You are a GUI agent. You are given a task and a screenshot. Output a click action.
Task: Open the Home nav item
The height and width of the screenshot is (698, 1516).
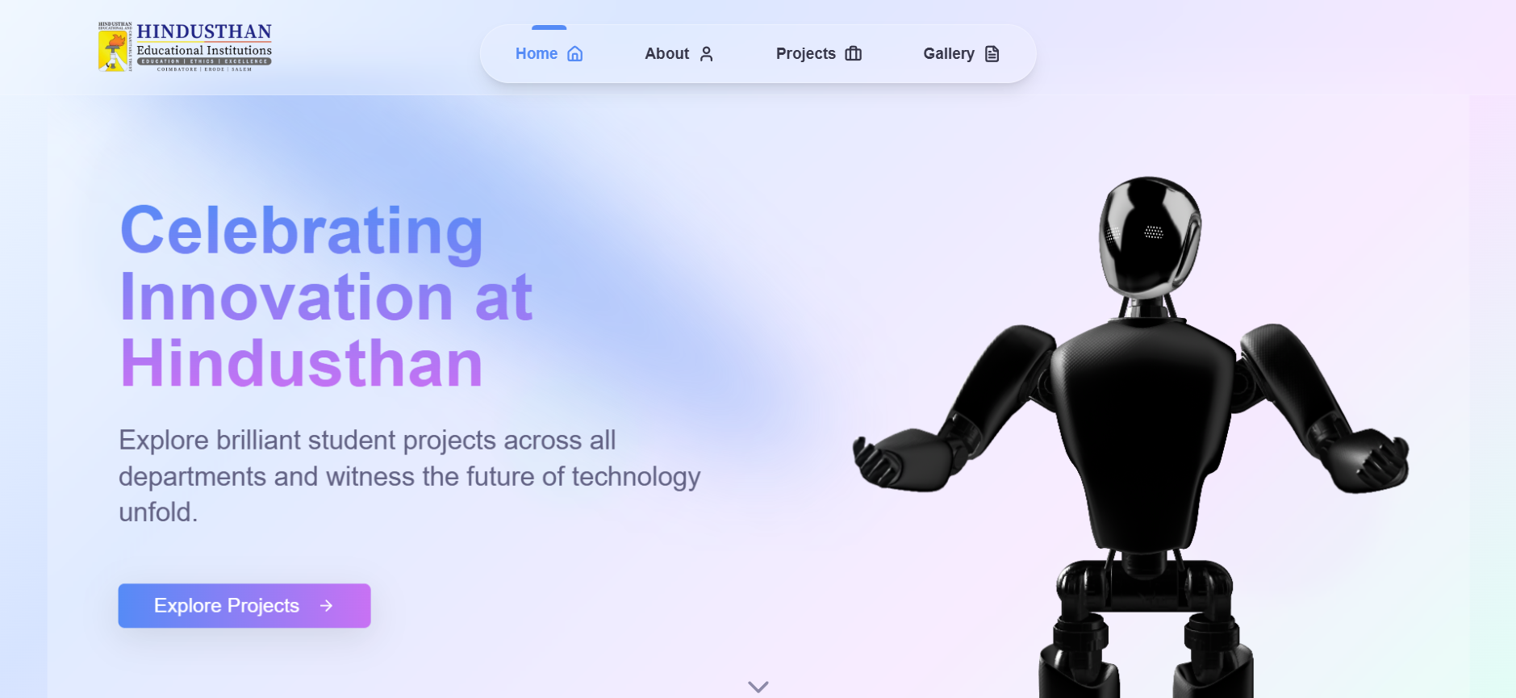(x=549, y=54)
